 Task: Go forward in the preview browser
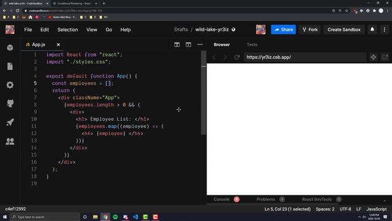(225, 57)
